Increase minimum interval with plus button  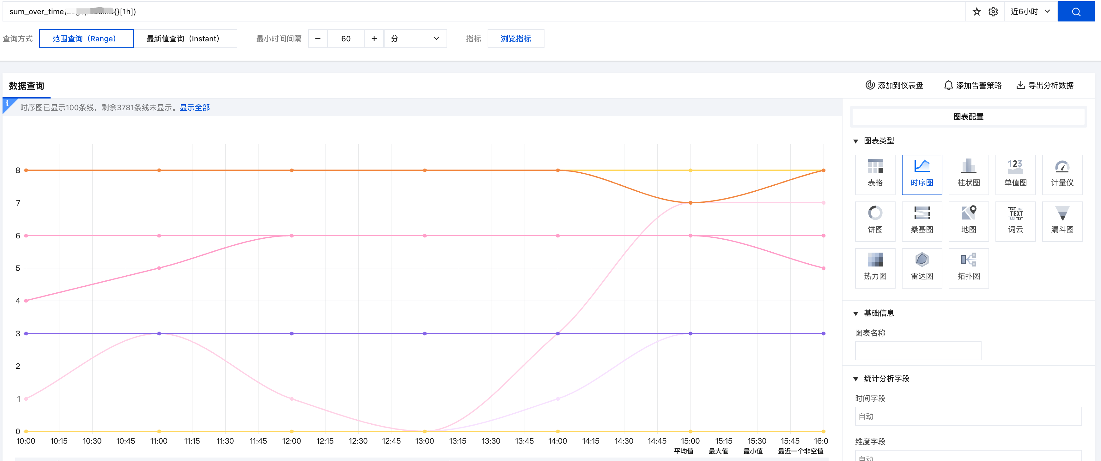(374, 39)
